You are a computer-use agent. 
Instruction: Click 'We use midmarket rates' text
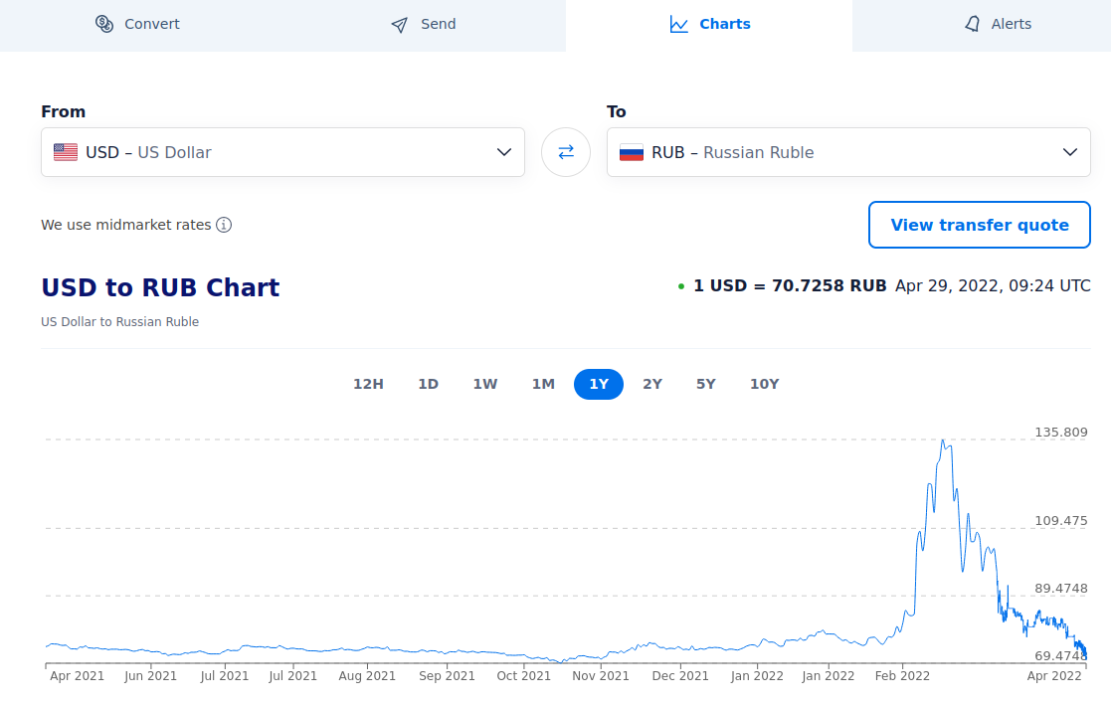click(126, 225)
